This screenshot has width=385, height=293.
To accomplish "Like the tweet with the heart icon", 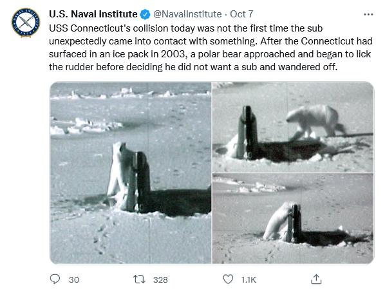I will 228,279.
